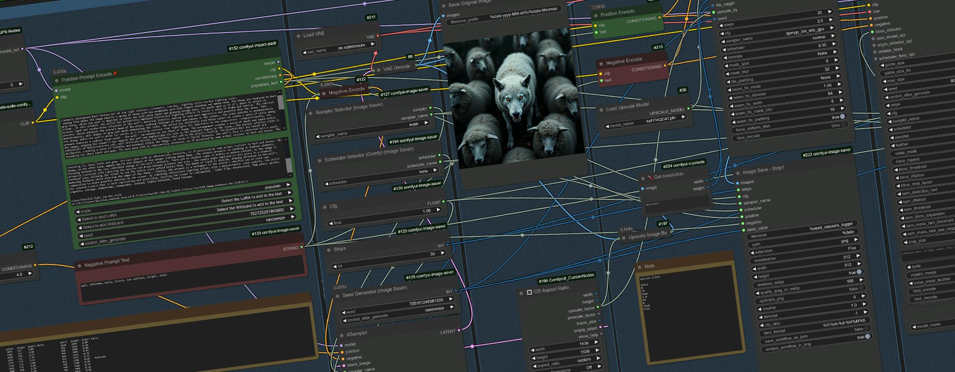
Task: Open model_name dropdown showing 4xFFHQDAT.pth
Action: 647,122
